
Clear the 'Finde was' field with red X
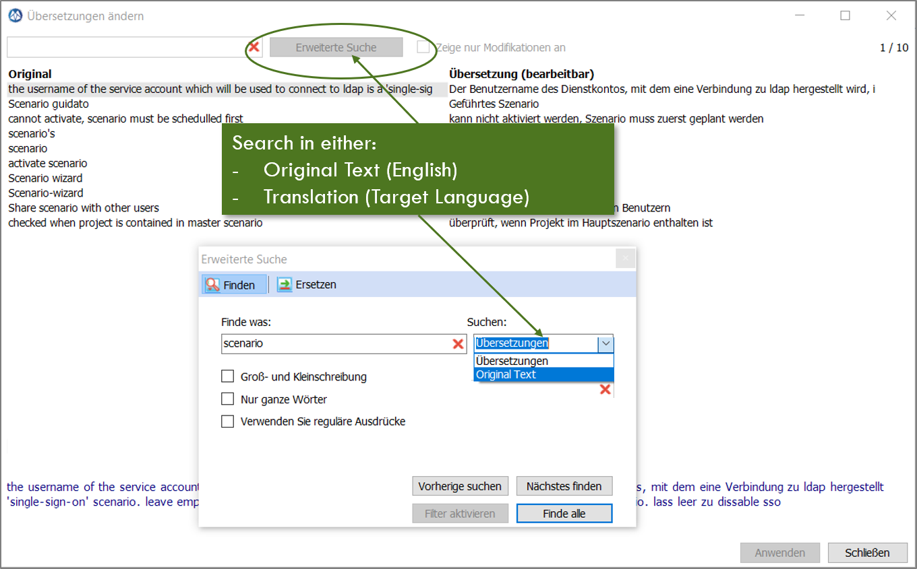tap(459, 344)
